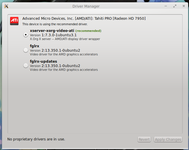Select the fglrx driver radio button

click(x=26, y=50)
